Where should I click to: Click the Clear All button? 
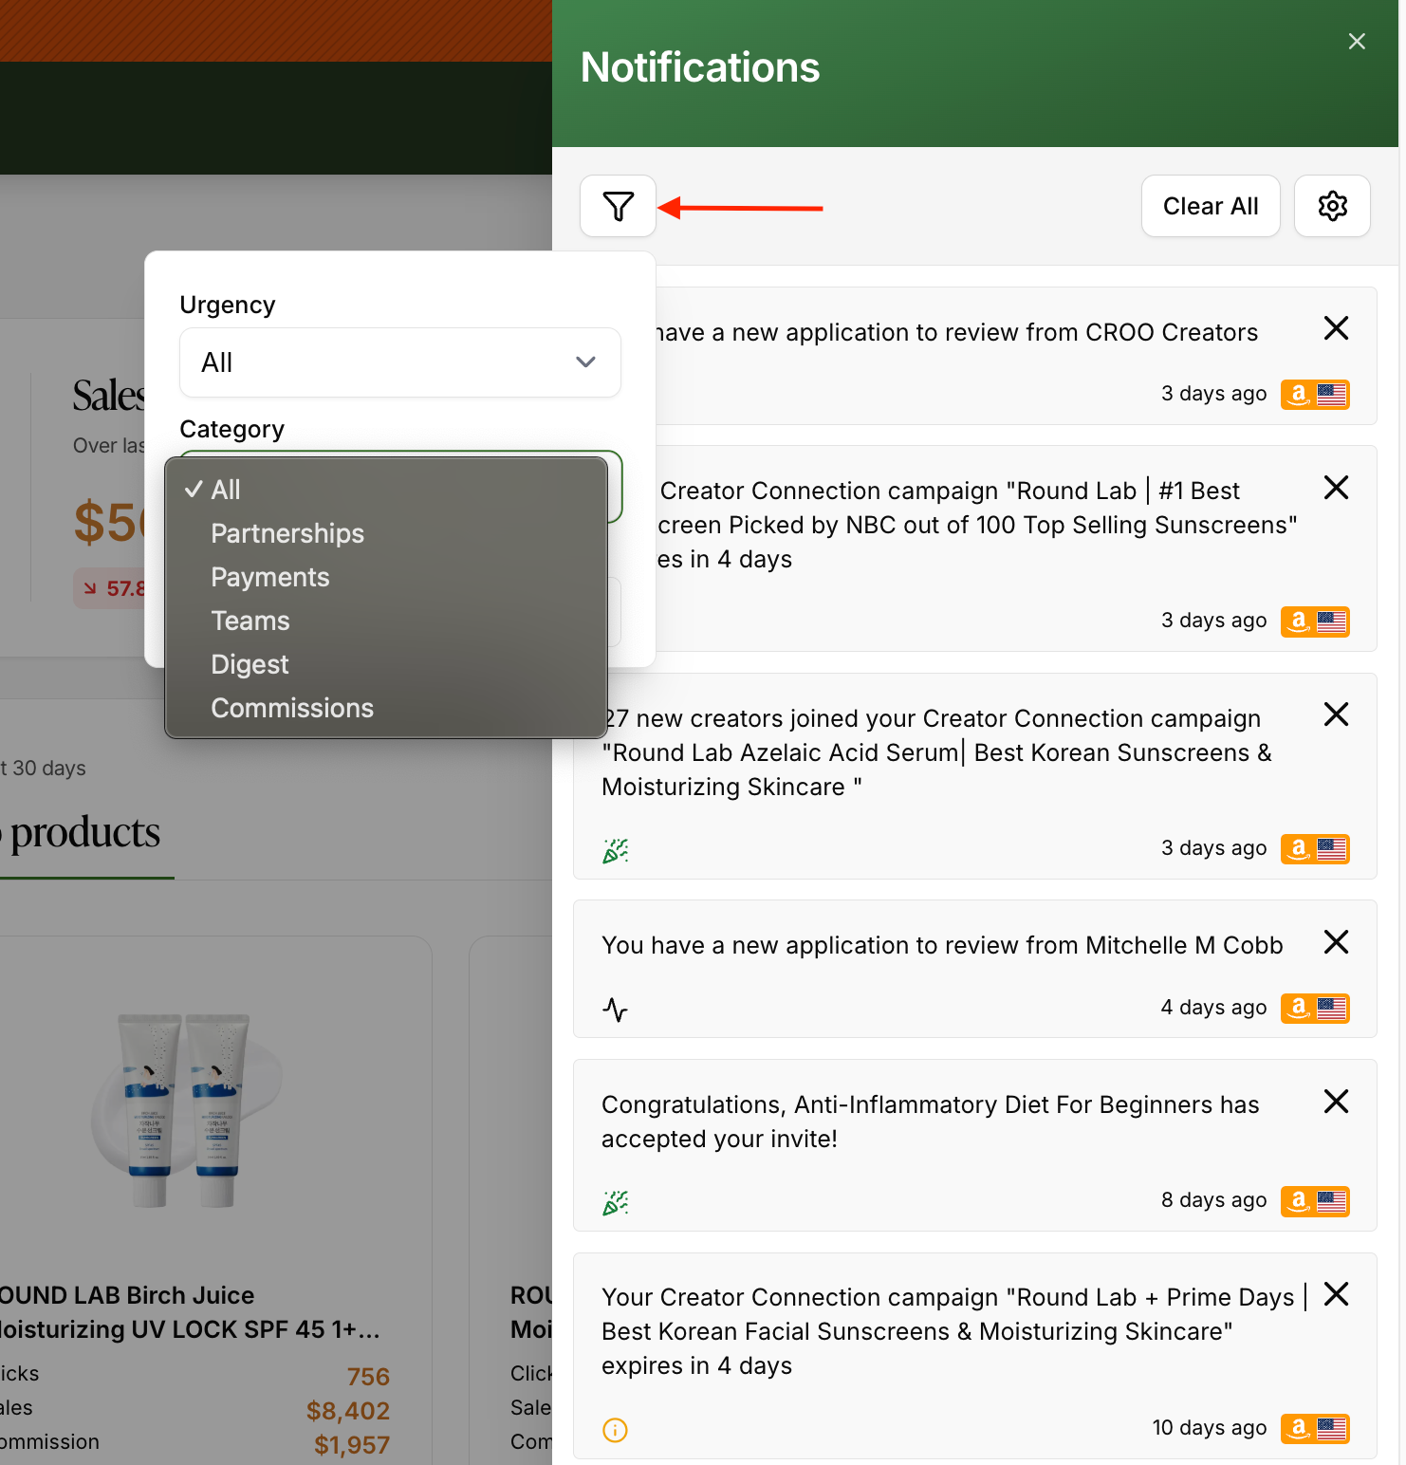[x=1211, y=206]
